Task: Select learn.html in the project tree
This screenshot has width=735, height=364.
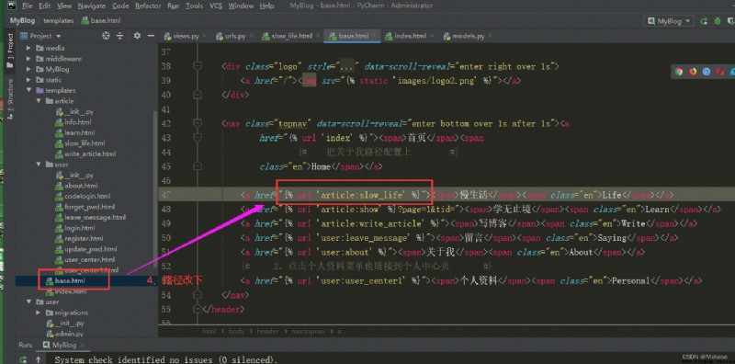Action: pyautogui.click(x=80, y=132)
